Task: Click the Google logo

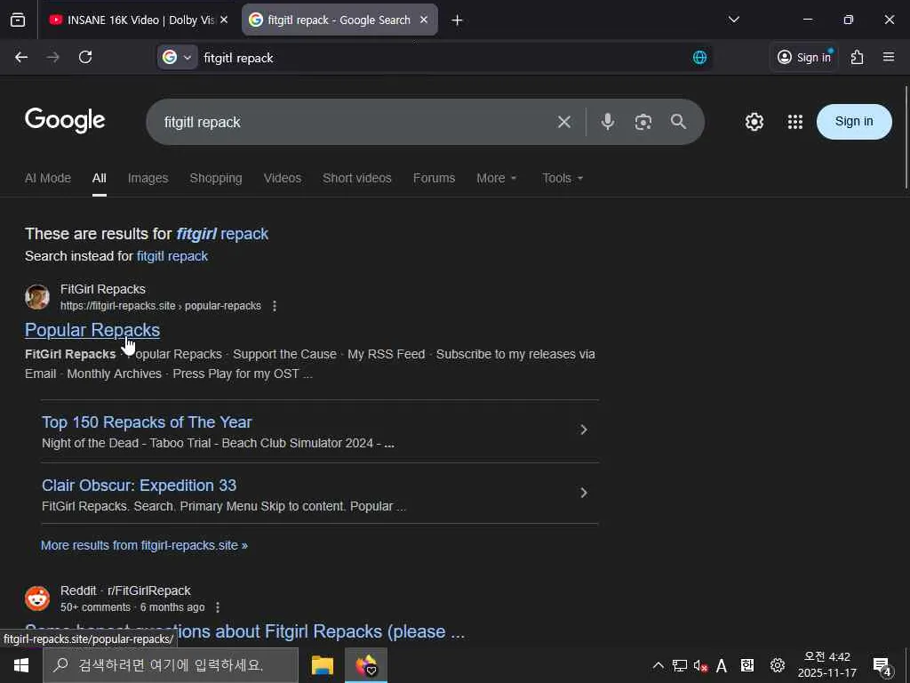Action: click(65, 121)
